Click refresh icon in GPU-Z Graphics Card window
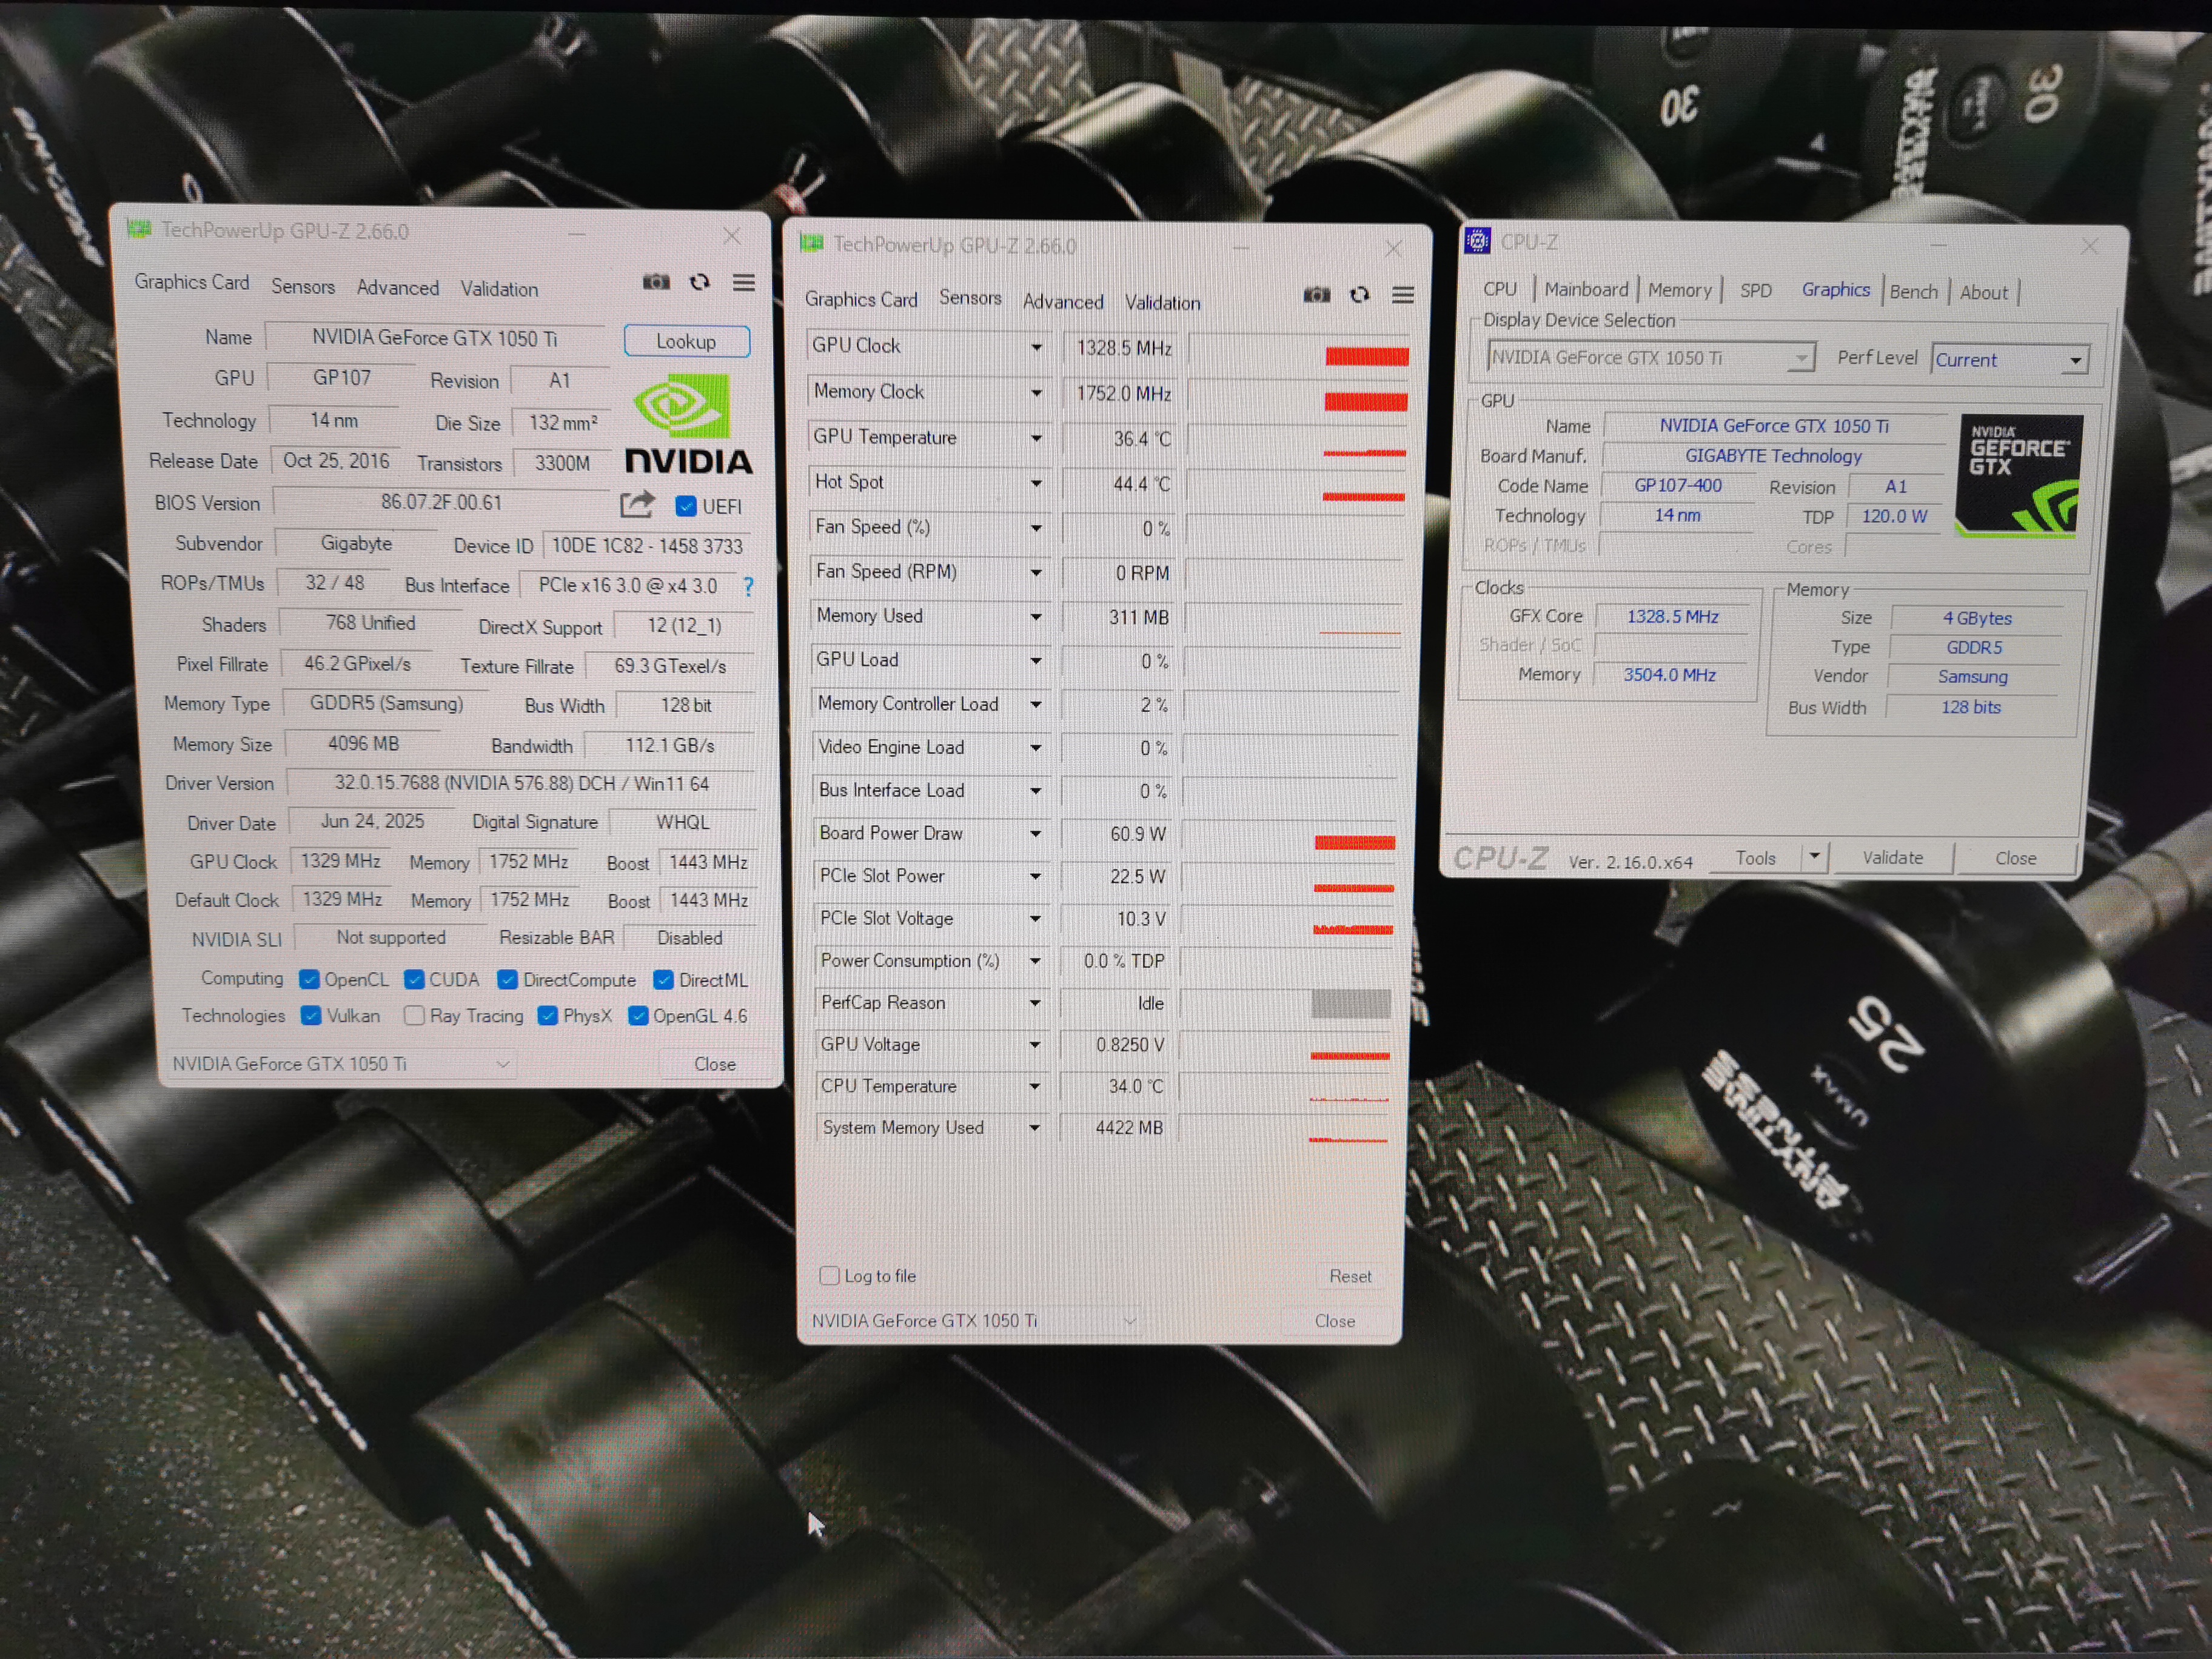 click(x=700, y=282)
